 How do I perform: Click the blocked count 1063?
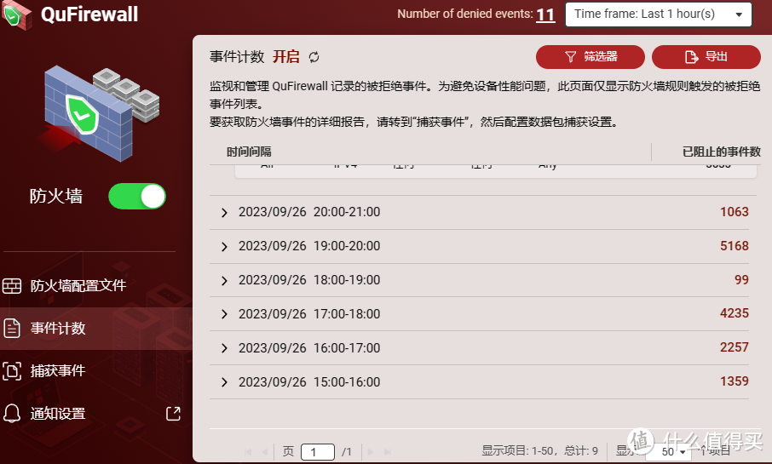pos(735,212)
